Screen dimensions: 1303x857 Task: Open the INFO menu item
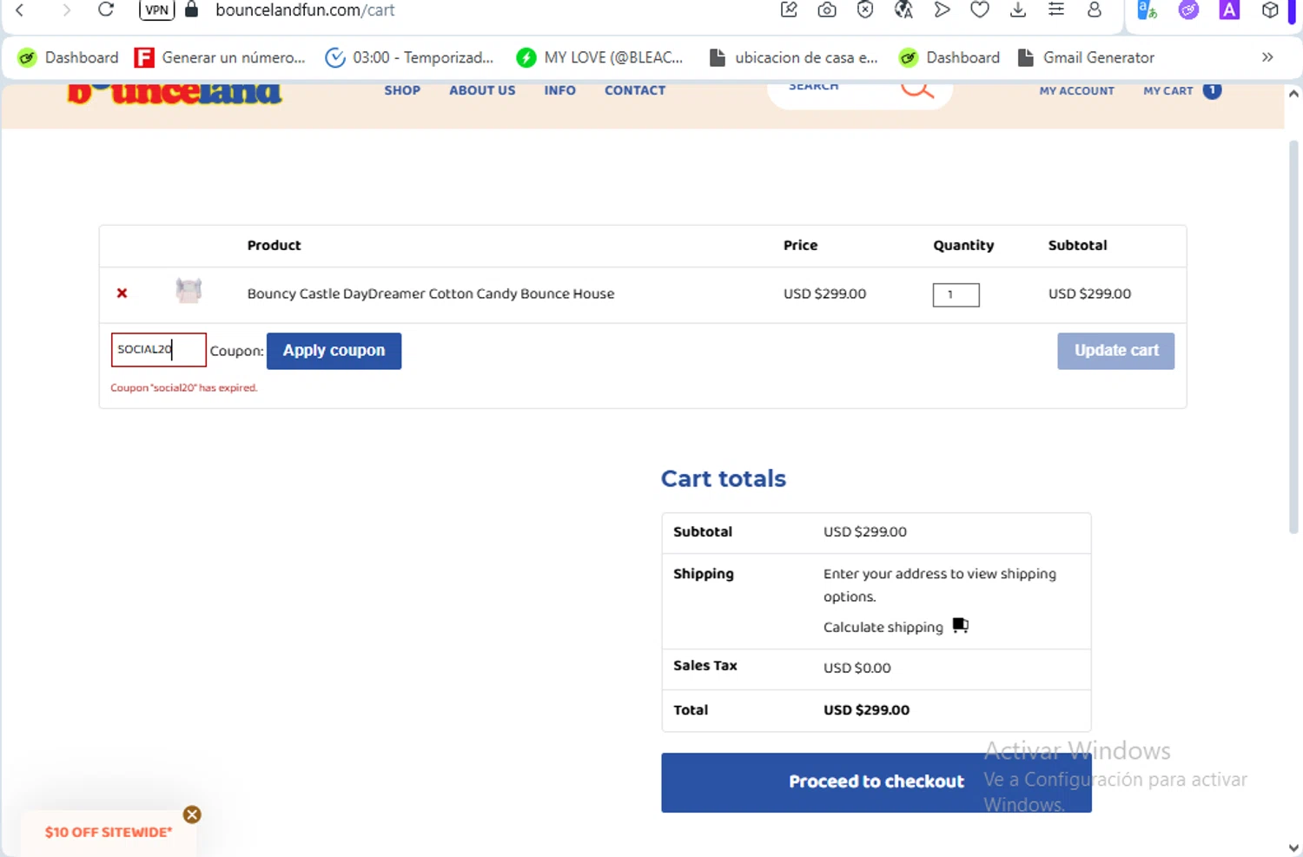559,90
